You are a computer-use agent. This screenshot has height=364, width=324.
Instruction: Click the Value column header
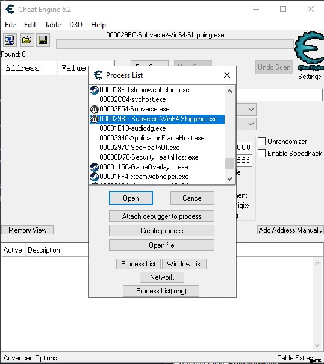pyautogui.click(x=73, y=68)
